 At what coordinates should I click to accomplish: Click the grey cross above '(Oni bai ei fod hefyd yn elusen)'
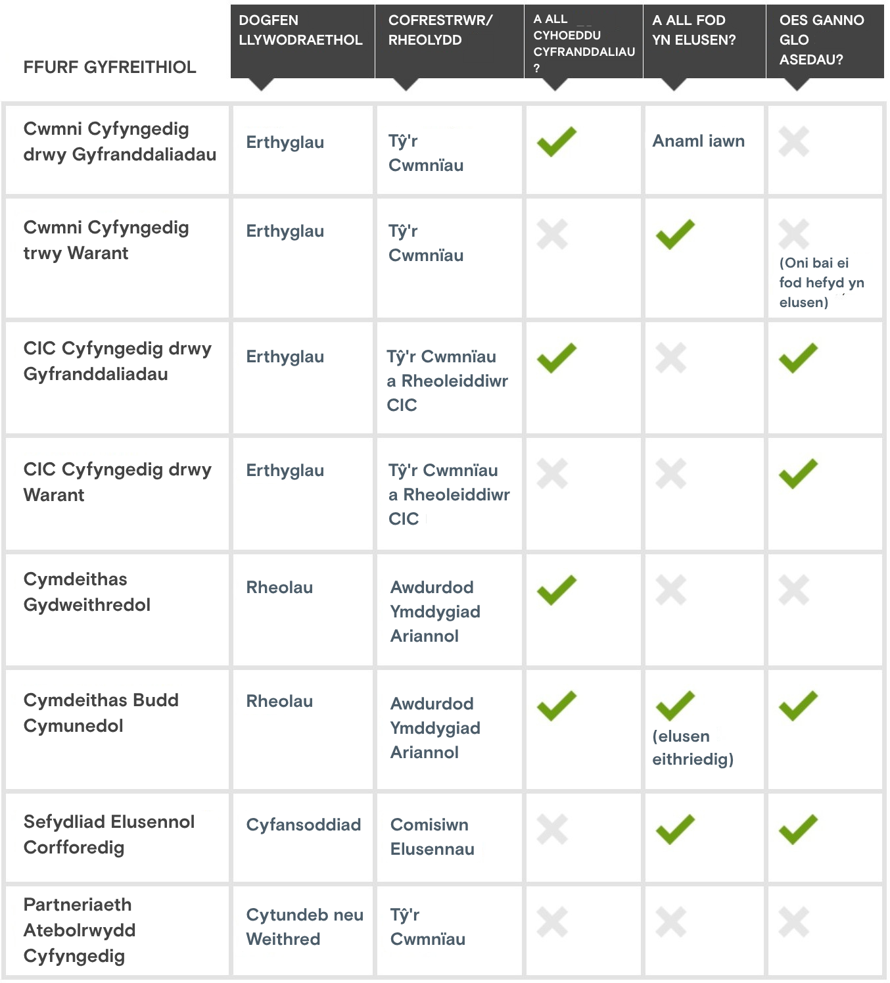pos(793,234)
